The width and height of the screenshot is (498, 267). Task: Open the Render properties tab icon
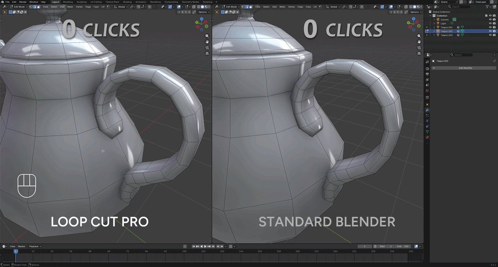427,69
